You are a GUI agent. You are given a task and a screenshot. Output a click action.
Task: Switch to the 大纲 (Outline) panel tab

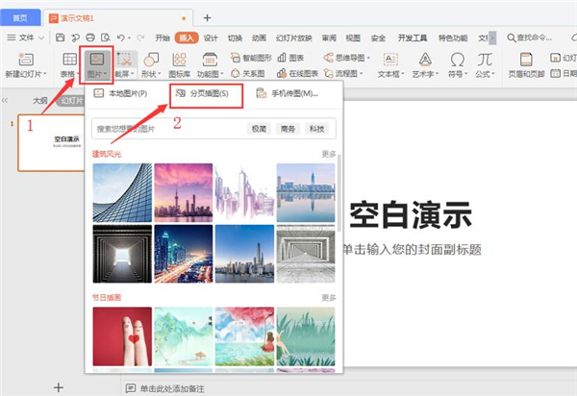[x=40, y=100]
